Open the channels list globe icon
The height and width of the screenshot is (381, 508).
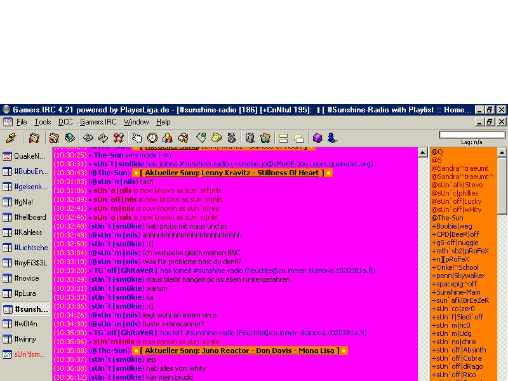pos(69,138)
